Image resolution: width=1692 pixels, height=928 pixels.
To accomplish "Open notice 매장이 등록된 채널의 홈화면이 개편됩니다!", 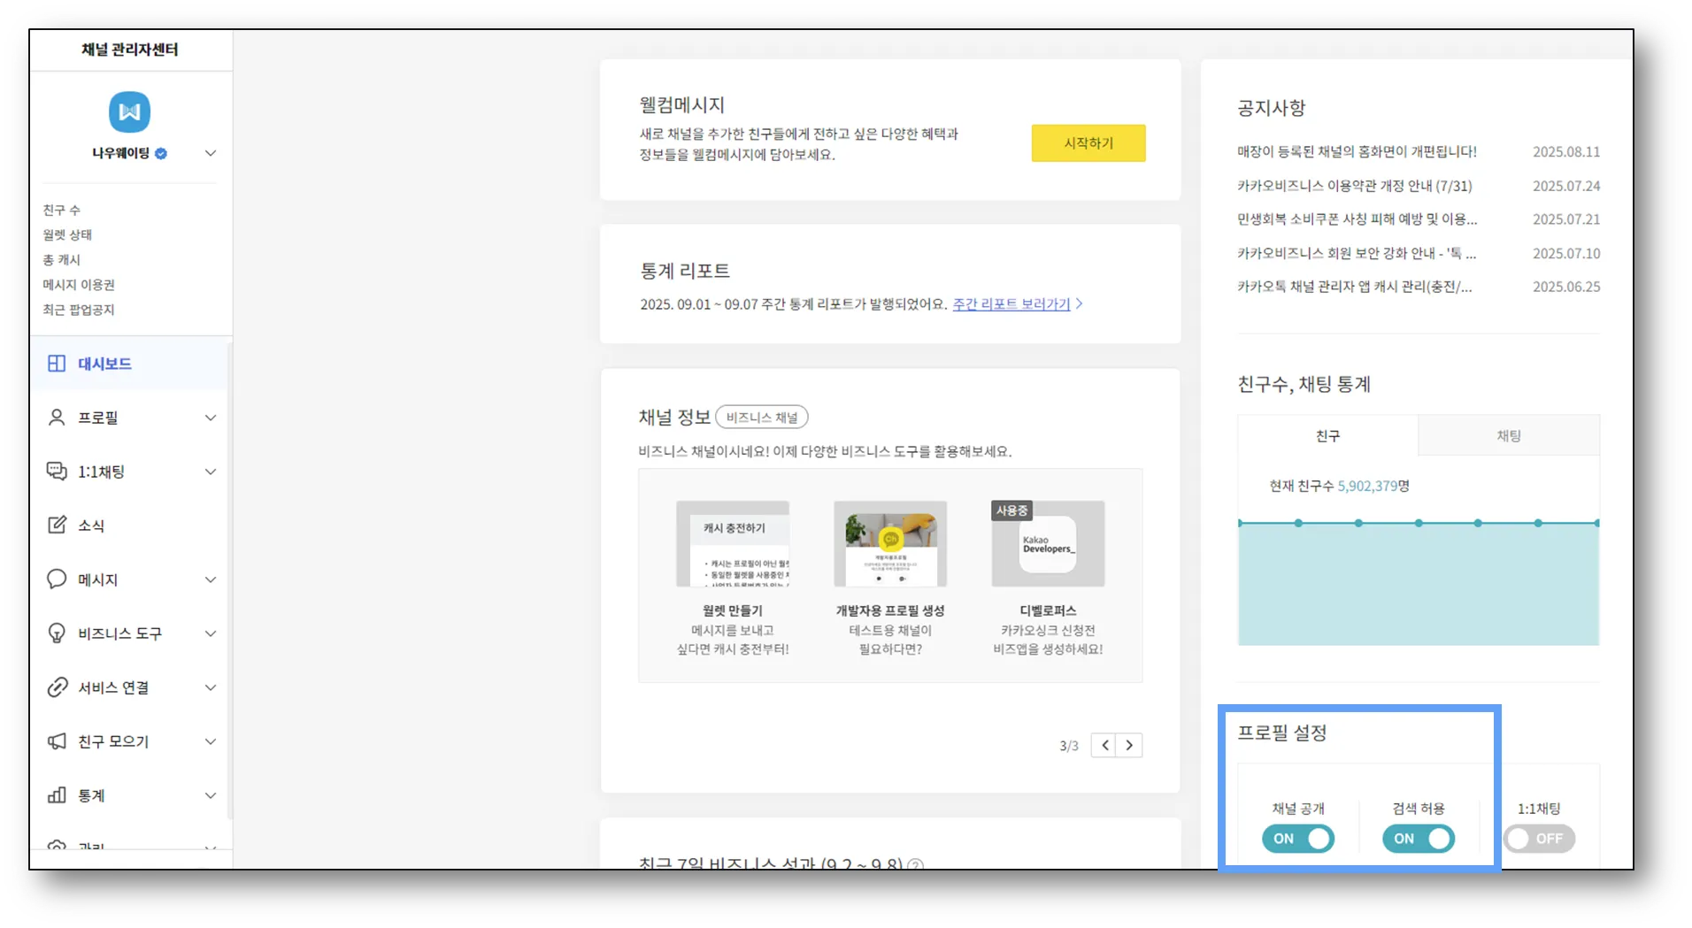I will (x=1357, y=151).
